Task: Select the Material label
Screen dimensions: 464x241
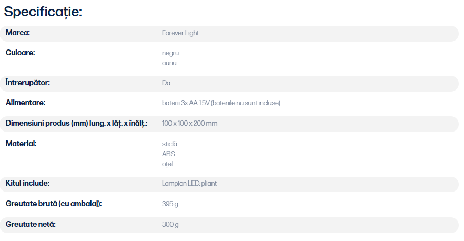Action: (x=21, y=144)
